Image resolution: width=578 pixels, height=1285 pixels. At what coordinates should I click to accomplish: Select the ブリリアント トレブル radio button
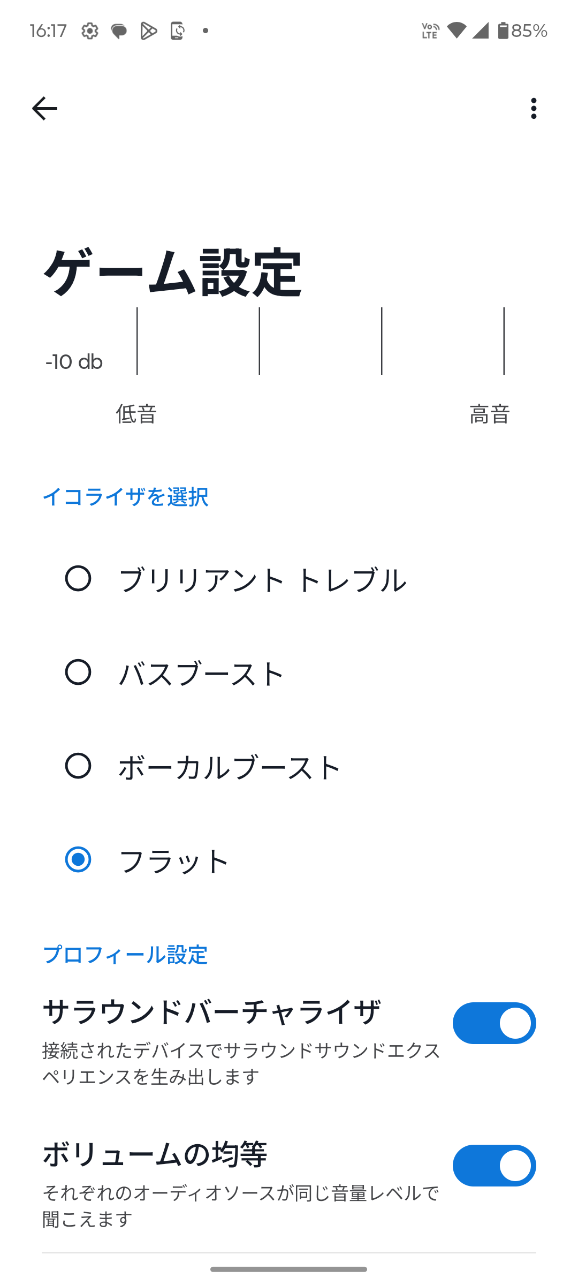point(78,579)
